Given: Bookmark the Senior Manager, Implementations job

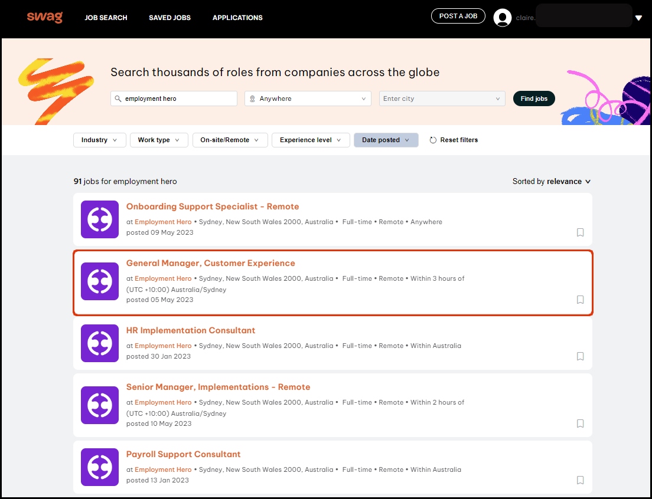Looking at the screenshot, I should (580, 424).
